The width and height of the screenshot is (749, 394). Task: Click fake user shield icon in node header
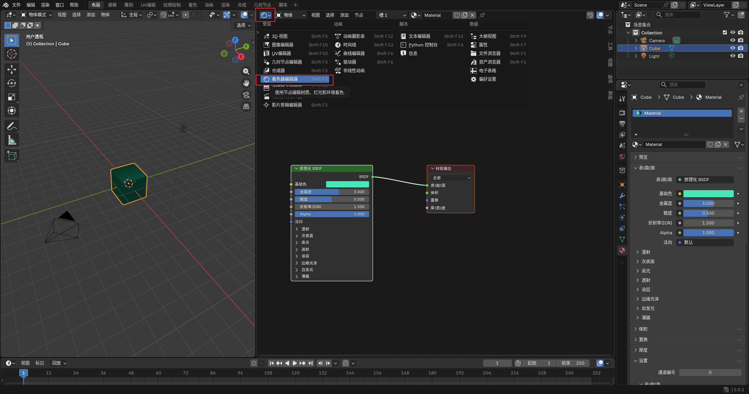(x=457, y=15)
